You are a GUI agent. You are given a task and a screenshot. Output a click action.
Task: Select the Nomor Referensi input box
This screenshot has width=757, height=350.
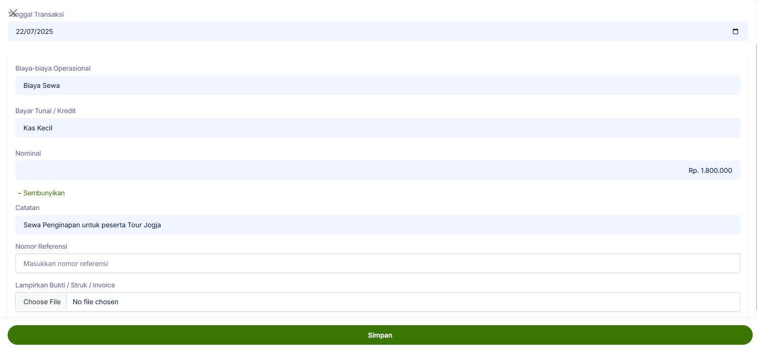(x=377, y=264)
